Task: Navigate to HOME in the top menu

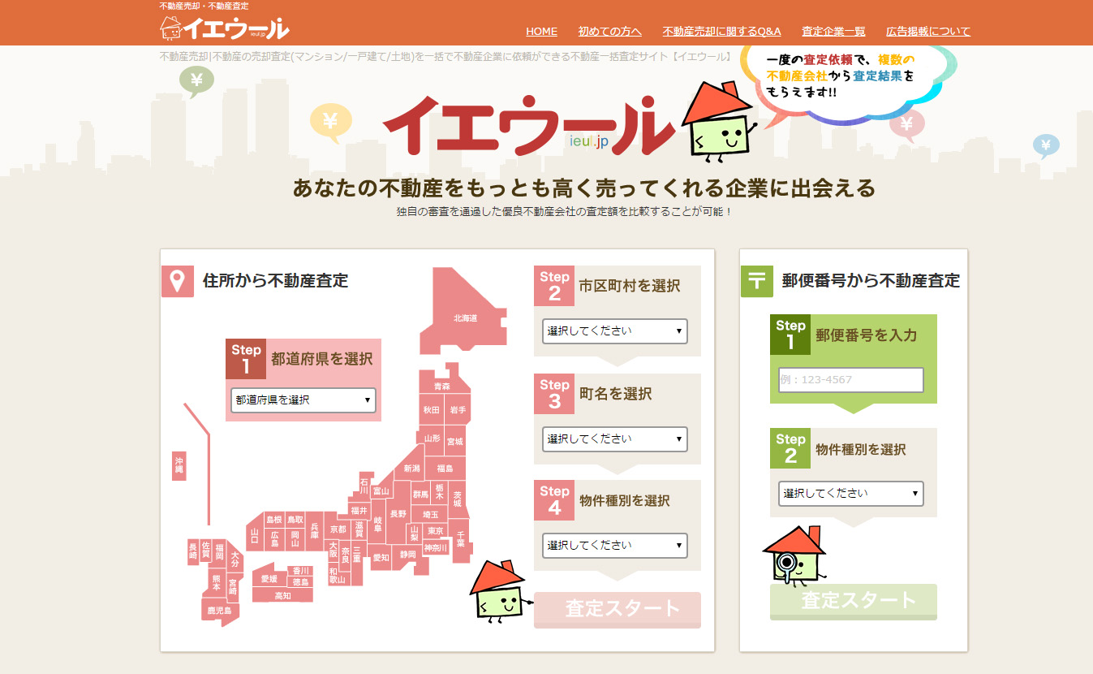Action: click(541, 31)
